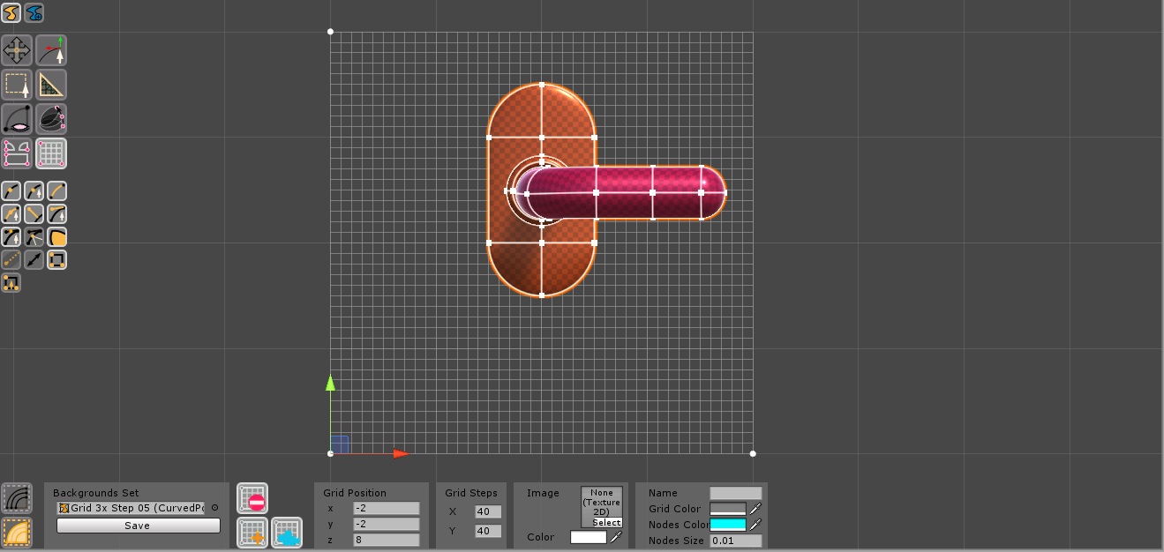
Task: Click the orange diagonal segment with end nodes
Action: [34, 214]
